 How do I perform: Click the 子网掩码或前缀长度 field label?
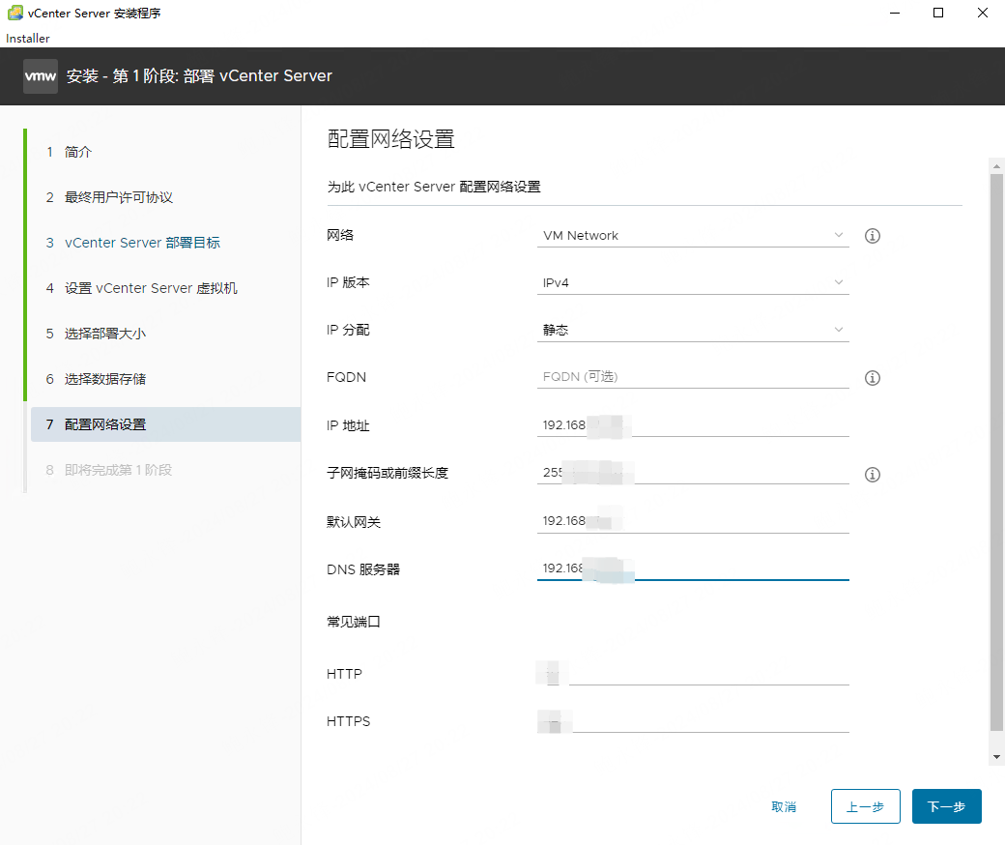388,473
